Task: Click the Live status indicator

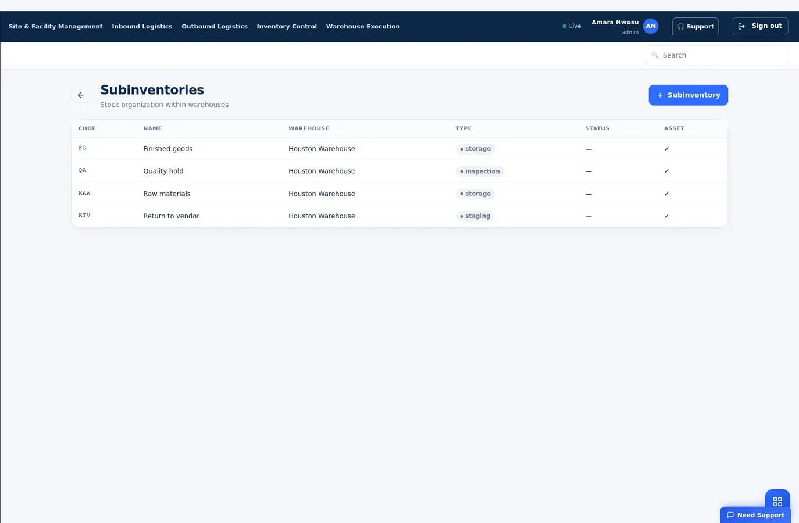Action: 572,26
